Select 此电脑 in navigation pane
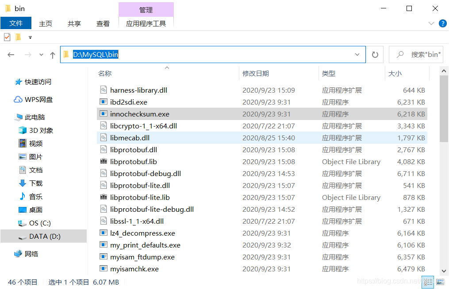The height and width of the screenshot is (289, 449). pos(30,117)
